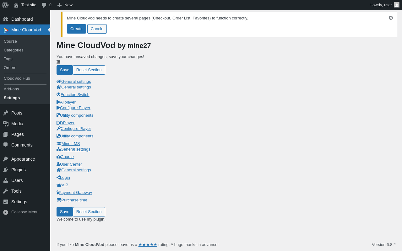
Task: Click the Howdy, user account menu
Action: (384, 5)
